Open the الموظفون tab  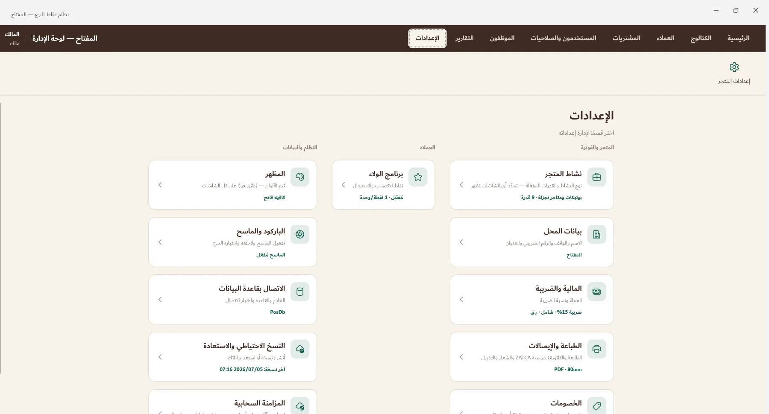pos(502,38)
